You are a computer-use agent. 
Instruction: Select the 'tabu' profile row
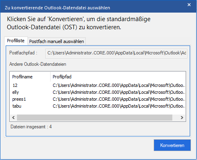[98, 106]
